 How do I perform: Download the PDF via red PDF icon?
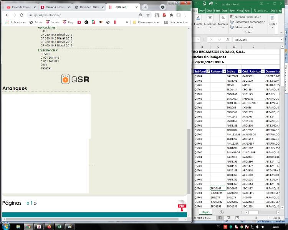point(182,207)
